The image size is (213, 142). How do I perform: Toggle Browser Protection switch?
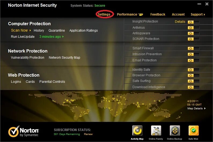193,75
